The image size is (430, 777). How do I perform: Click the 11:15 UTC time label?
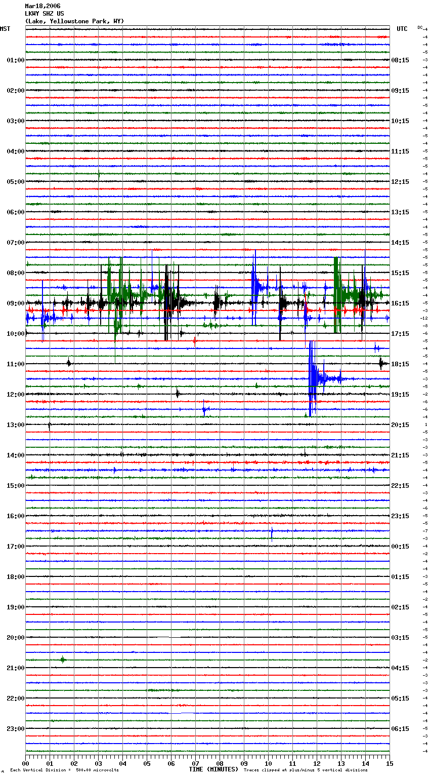coord(400,151)
